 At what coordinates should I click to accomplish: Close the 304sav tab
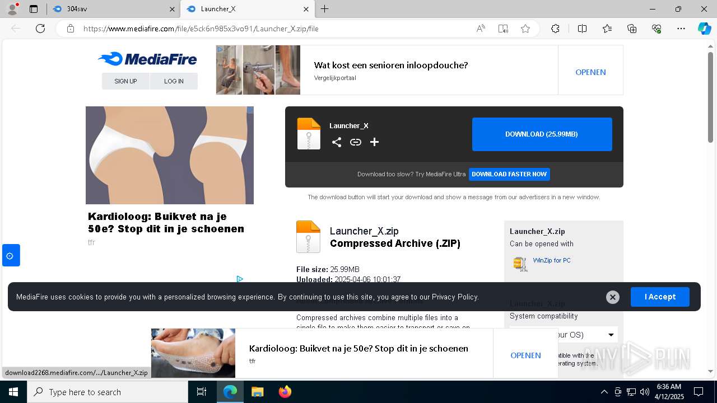point(171,9)
